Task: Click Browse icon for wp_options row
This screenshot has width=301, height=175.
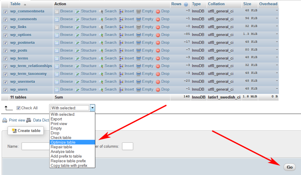Action: 57,35
